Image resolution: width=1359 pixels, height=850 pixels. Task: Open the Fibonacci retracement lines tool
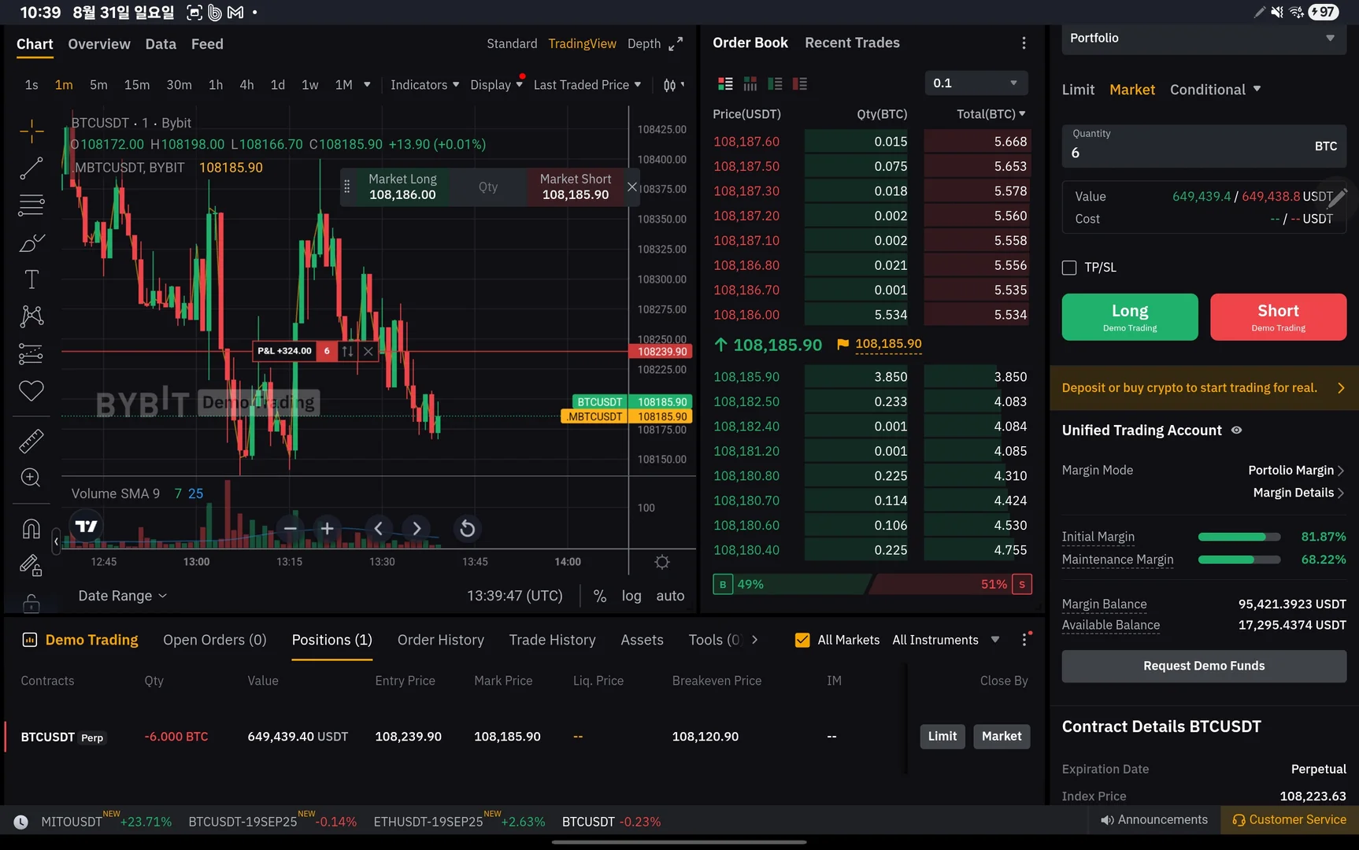click(x=31, y=205)
